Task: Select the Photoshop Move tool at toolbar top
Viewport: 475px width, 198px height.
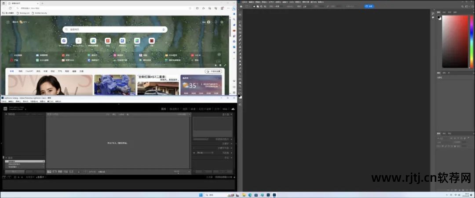Action: tap(240, 14)
